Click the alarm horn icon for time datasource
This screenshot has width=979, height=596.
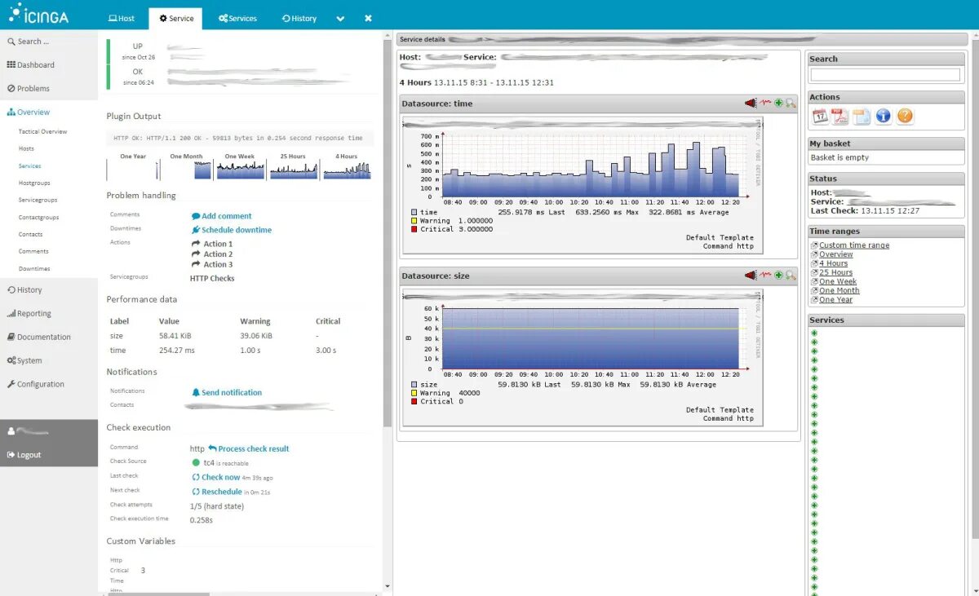tap(750, 103)
